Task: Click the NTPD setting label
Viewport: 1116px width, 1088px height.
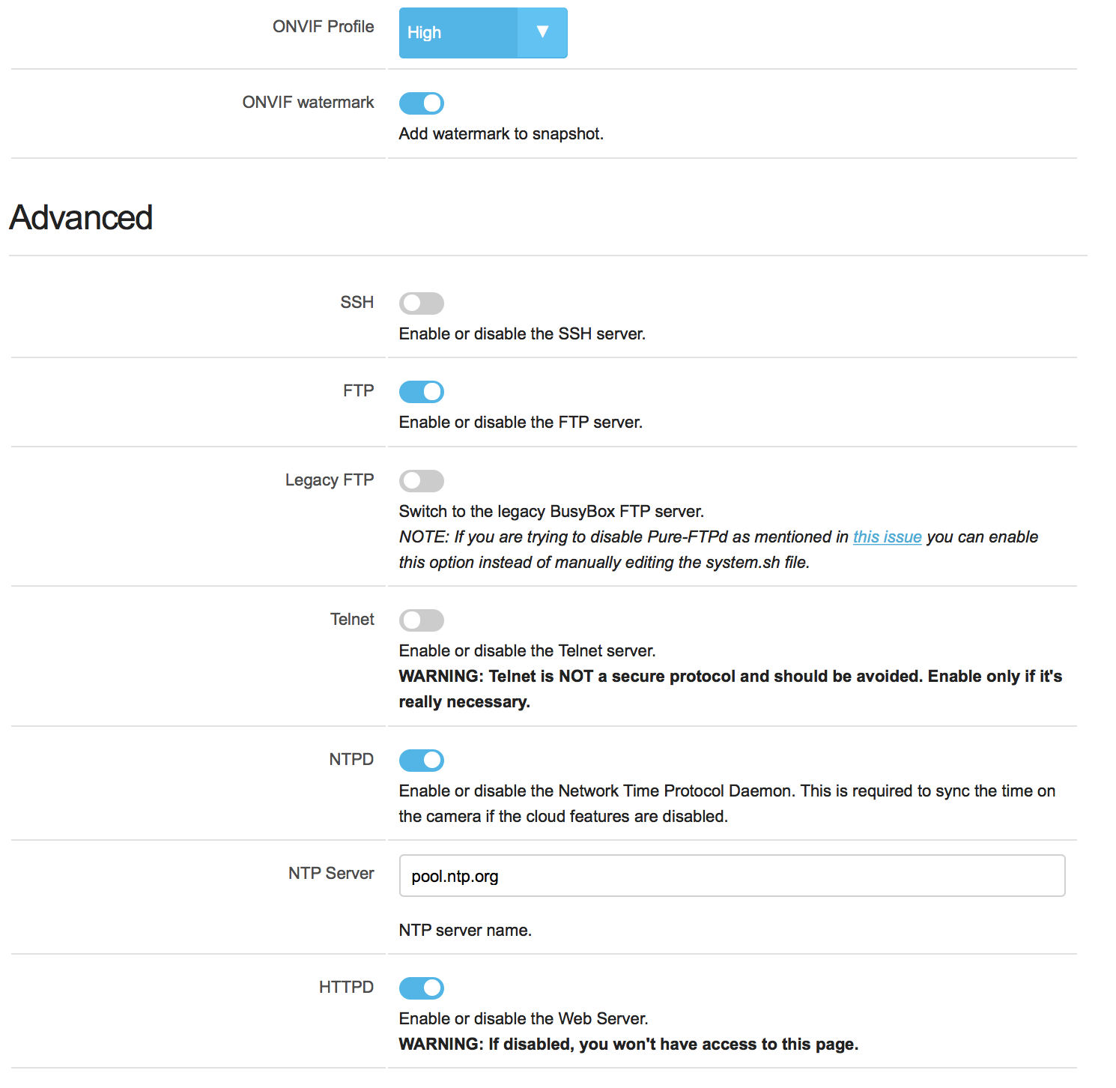Action: click(351, 760)
